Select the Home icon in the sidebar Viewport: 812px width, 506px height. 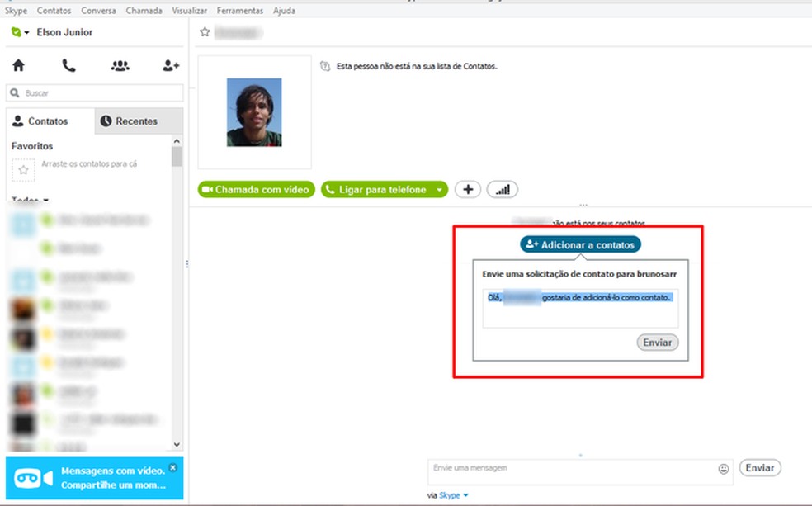click(18, 64)
